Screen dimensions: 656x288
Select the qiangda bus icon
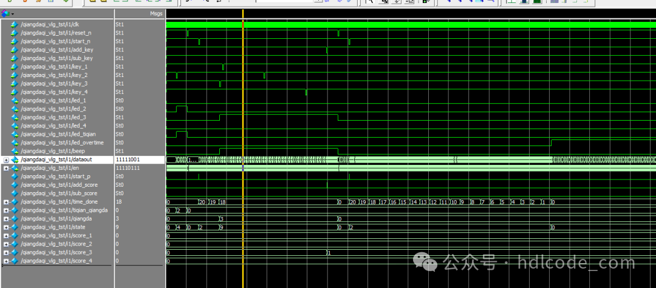15,219
